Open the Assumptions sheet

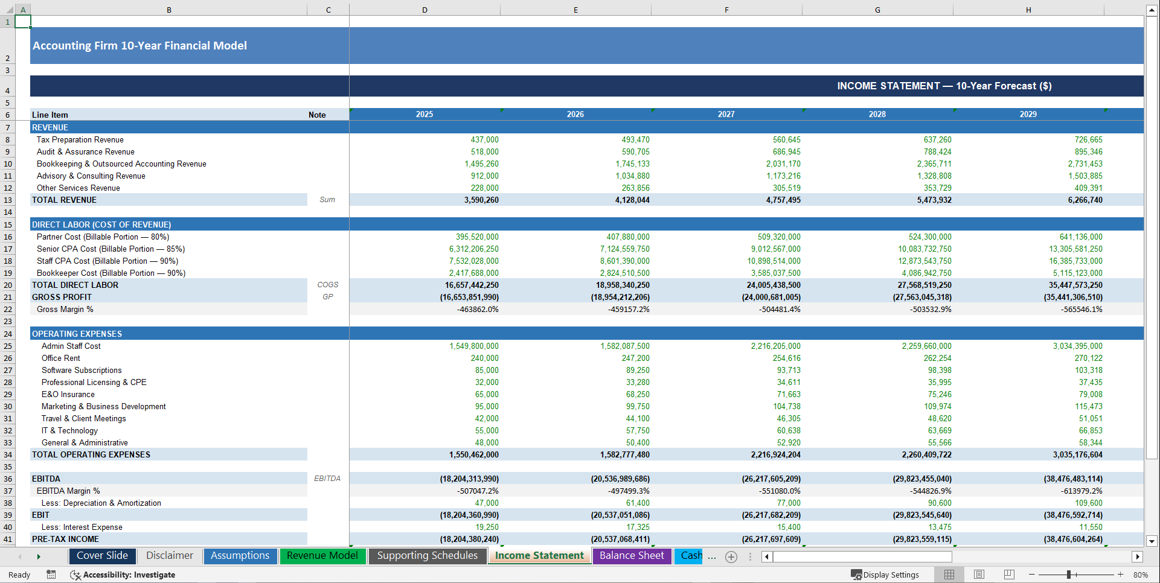[240, 556]
